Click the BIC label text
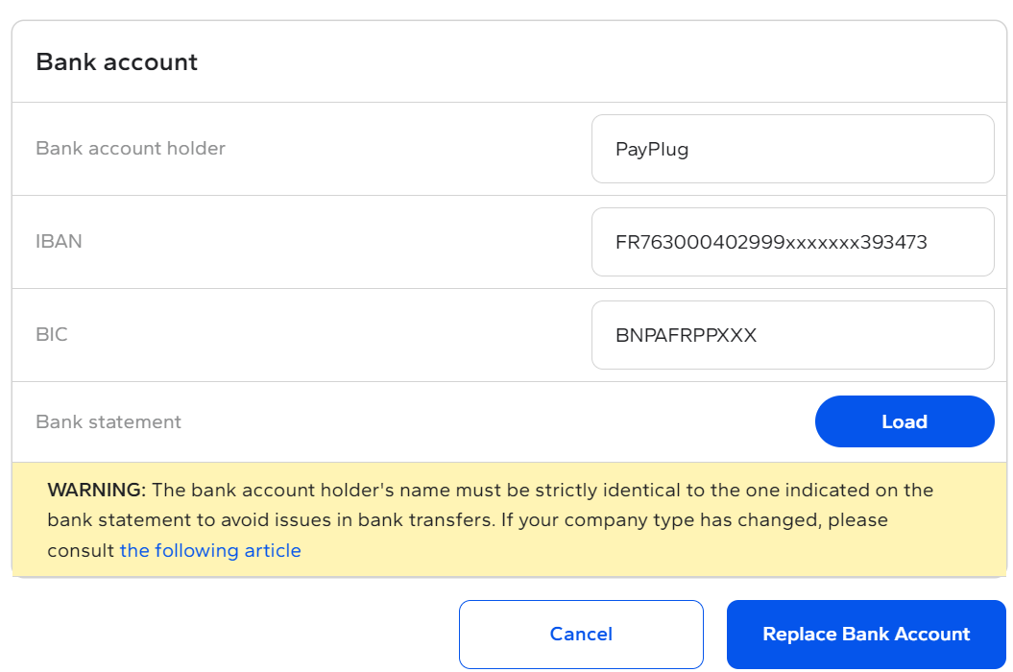Viewport: 1013px width, 672px height. tap(52, 334)
